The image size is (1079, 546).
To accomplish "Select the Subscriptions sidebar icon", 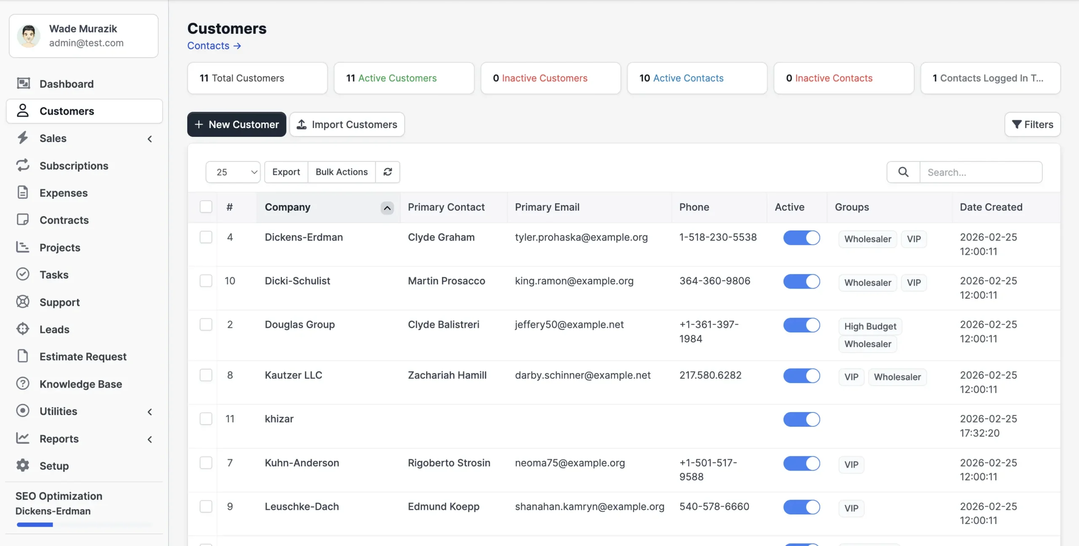I will 23,165.
